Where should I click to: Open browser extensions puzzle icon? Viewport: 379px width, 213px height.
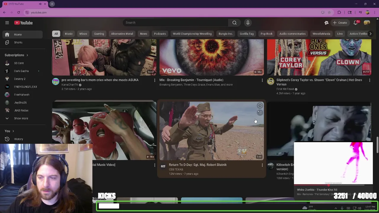tap(339, 12)
